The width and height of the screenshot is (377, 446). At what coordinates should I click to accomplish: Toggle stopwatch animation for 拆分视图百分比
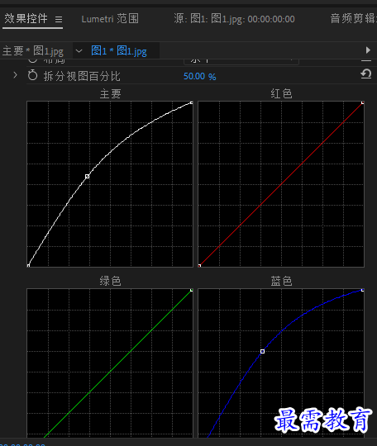[33, 76]
